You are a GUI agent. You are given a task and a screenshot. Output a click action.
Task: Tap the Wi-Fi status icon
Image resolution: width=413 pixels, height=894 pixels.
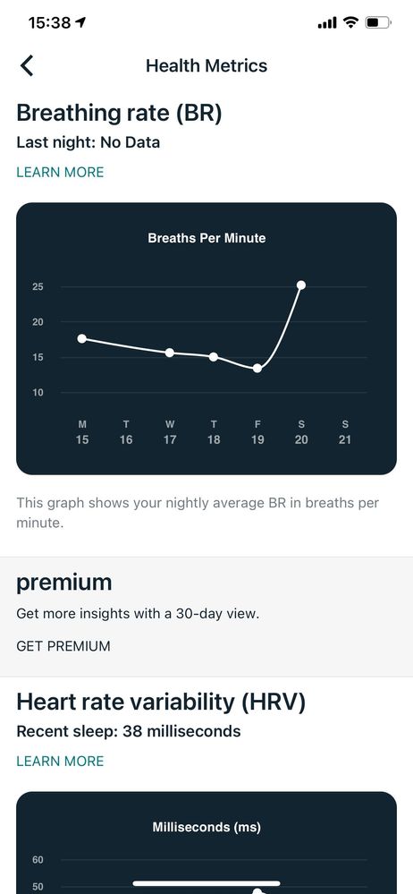click(x=351, y=22)
